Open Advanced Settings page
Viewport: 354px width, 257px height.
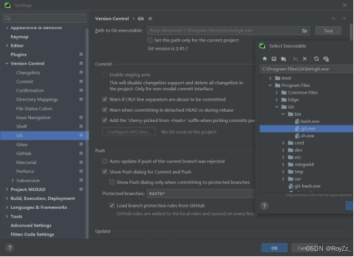click(31, 225)
